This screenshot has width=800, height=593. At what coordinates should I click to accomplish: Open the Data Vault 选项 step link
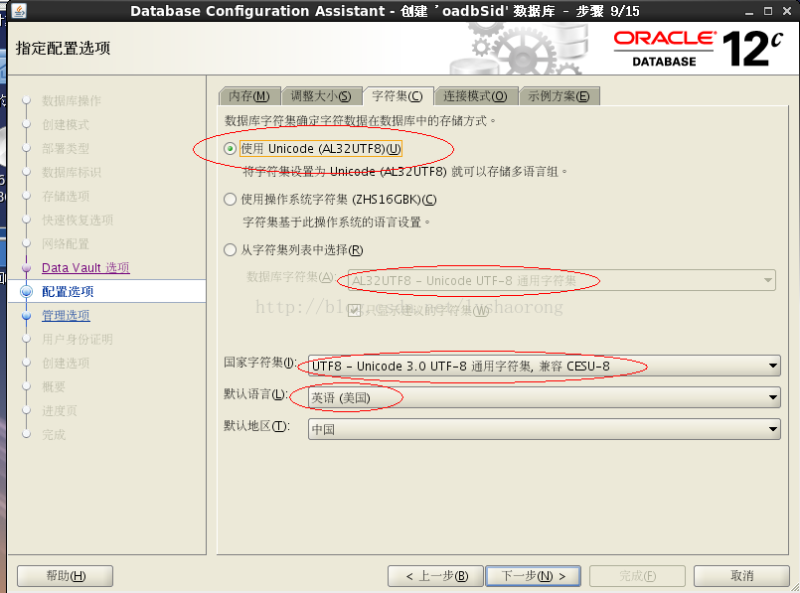tap(85, 267)
